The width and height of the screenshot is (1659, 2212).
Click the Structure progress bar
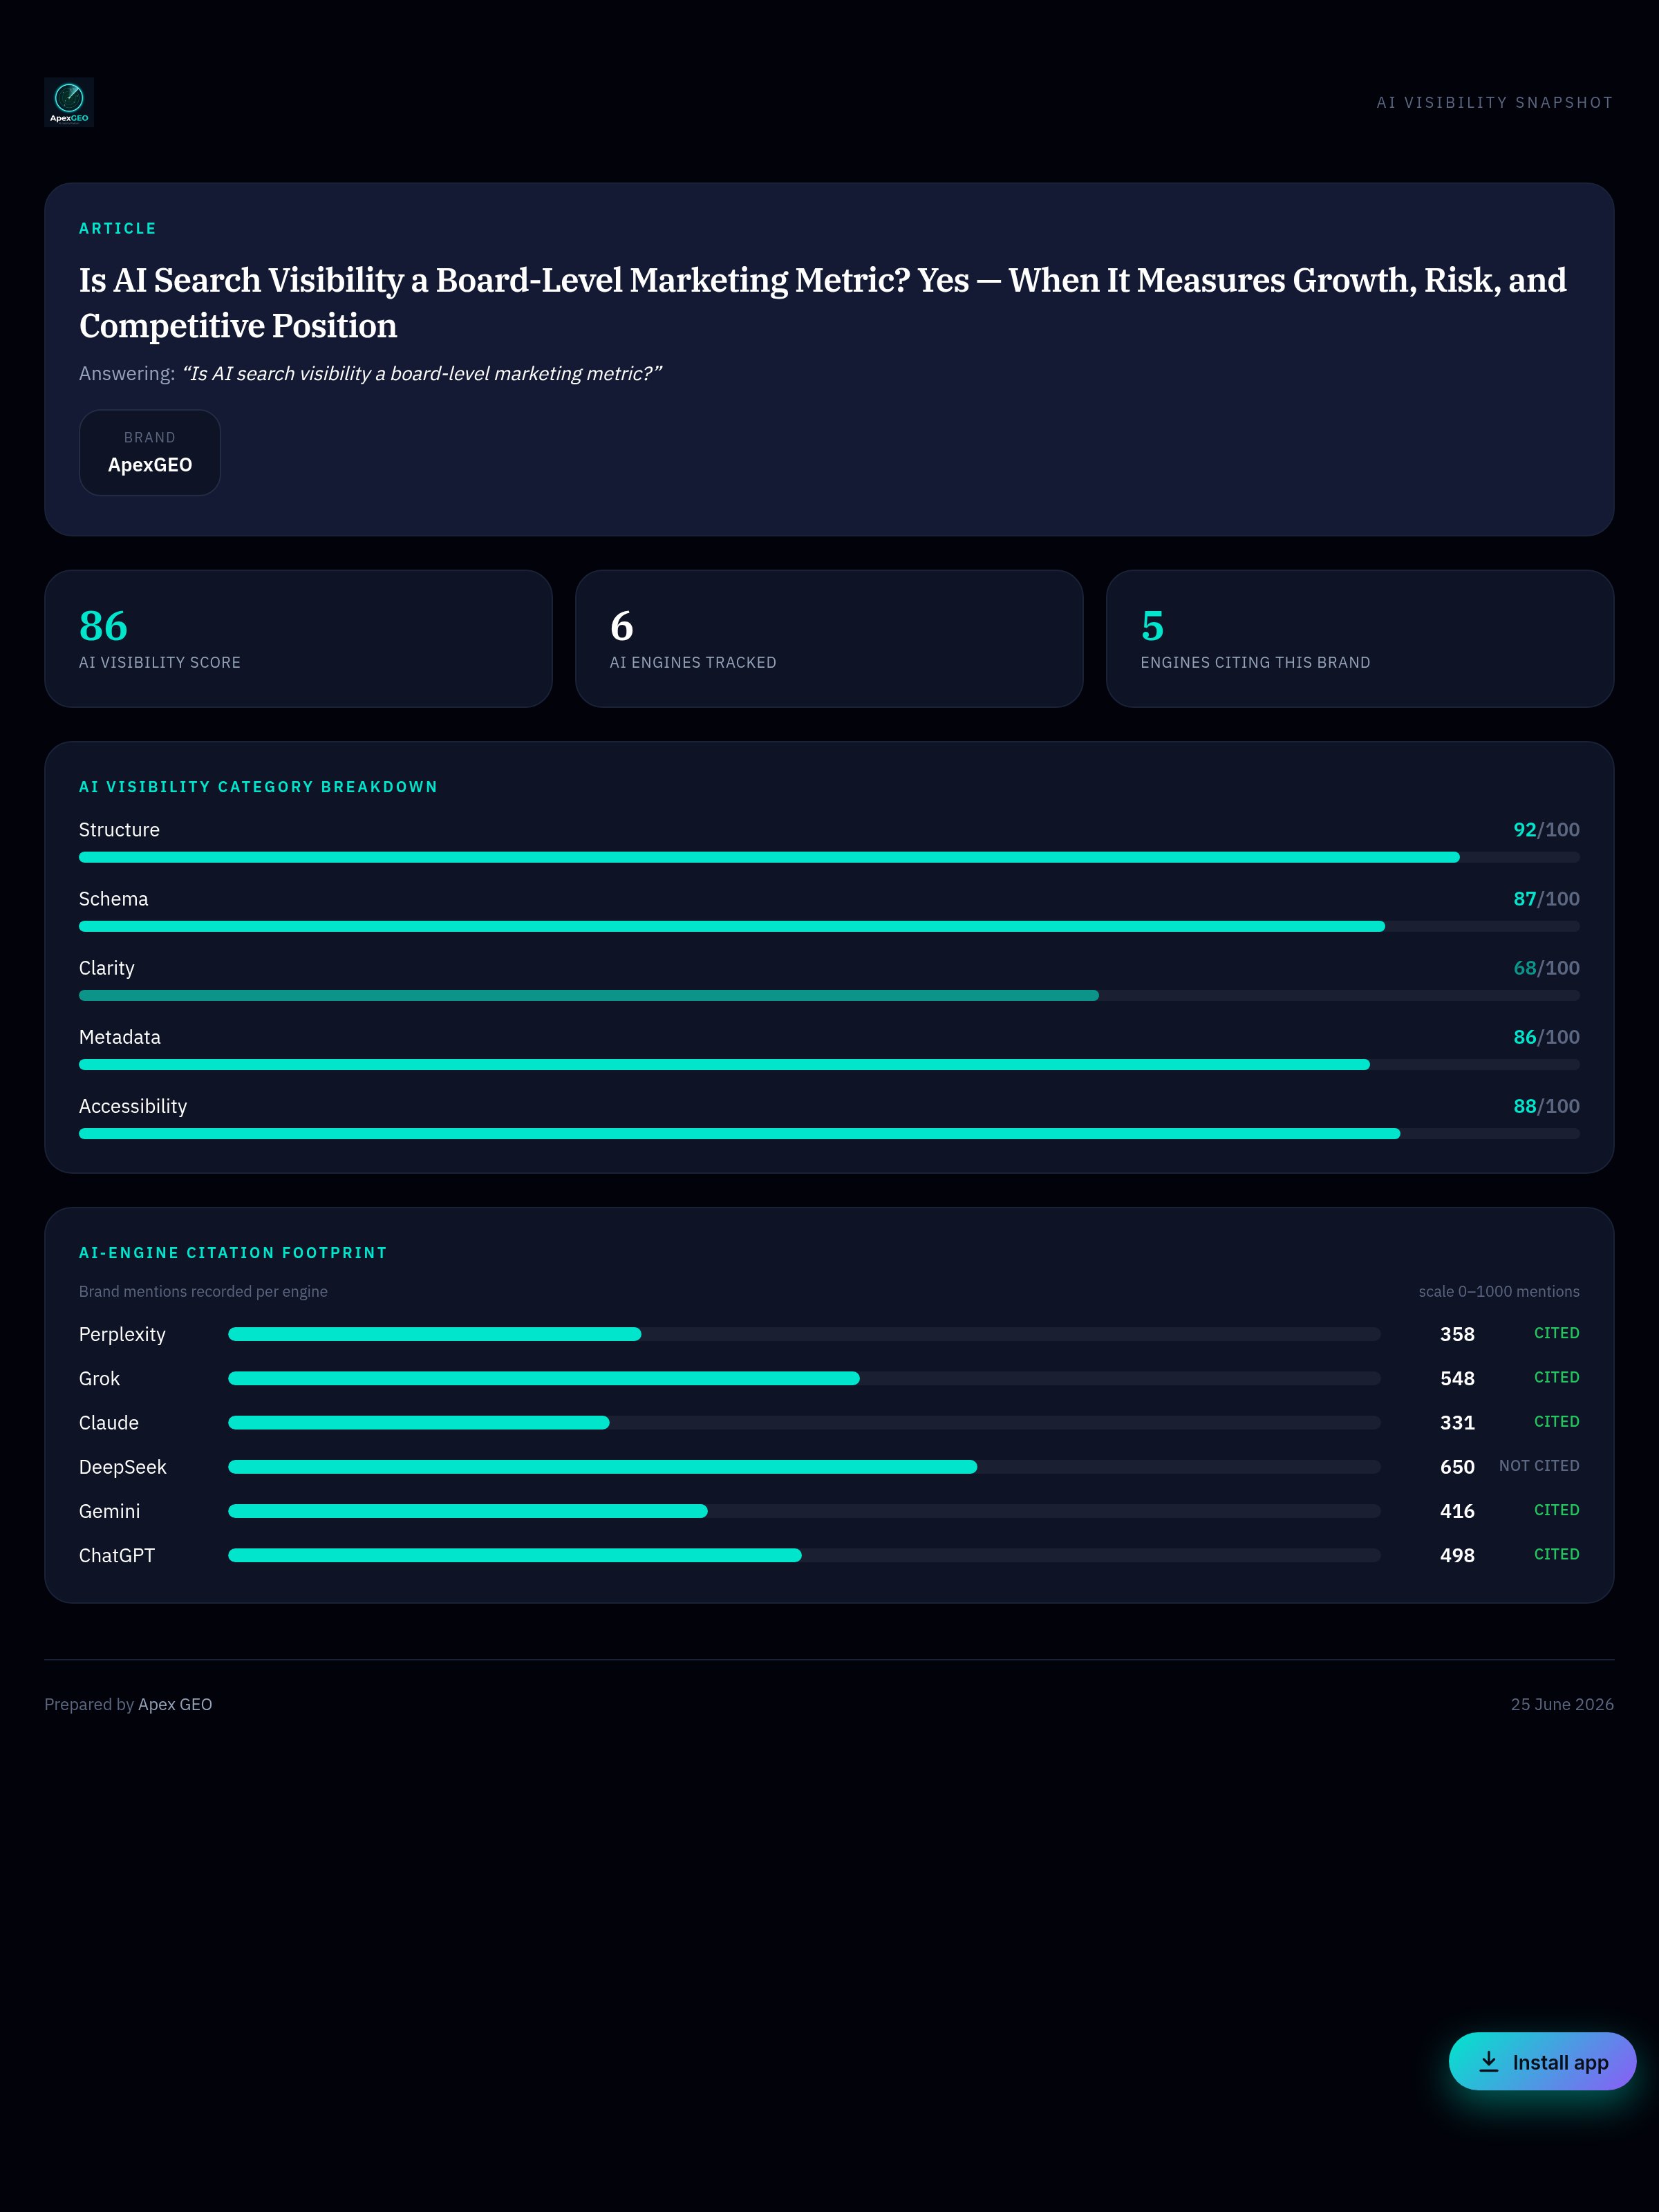[x=829, y=857]
